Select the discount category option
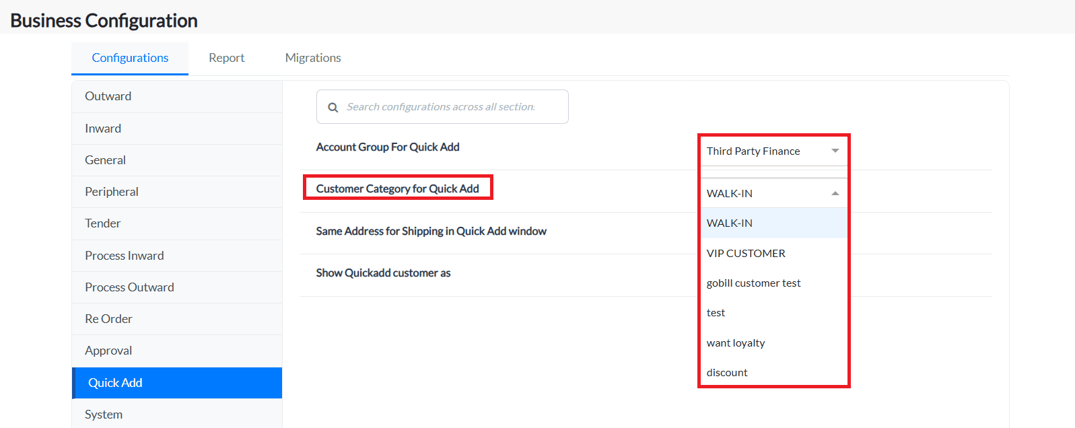1075x428 pixels. pyautogui.click(x=727, y=373)
